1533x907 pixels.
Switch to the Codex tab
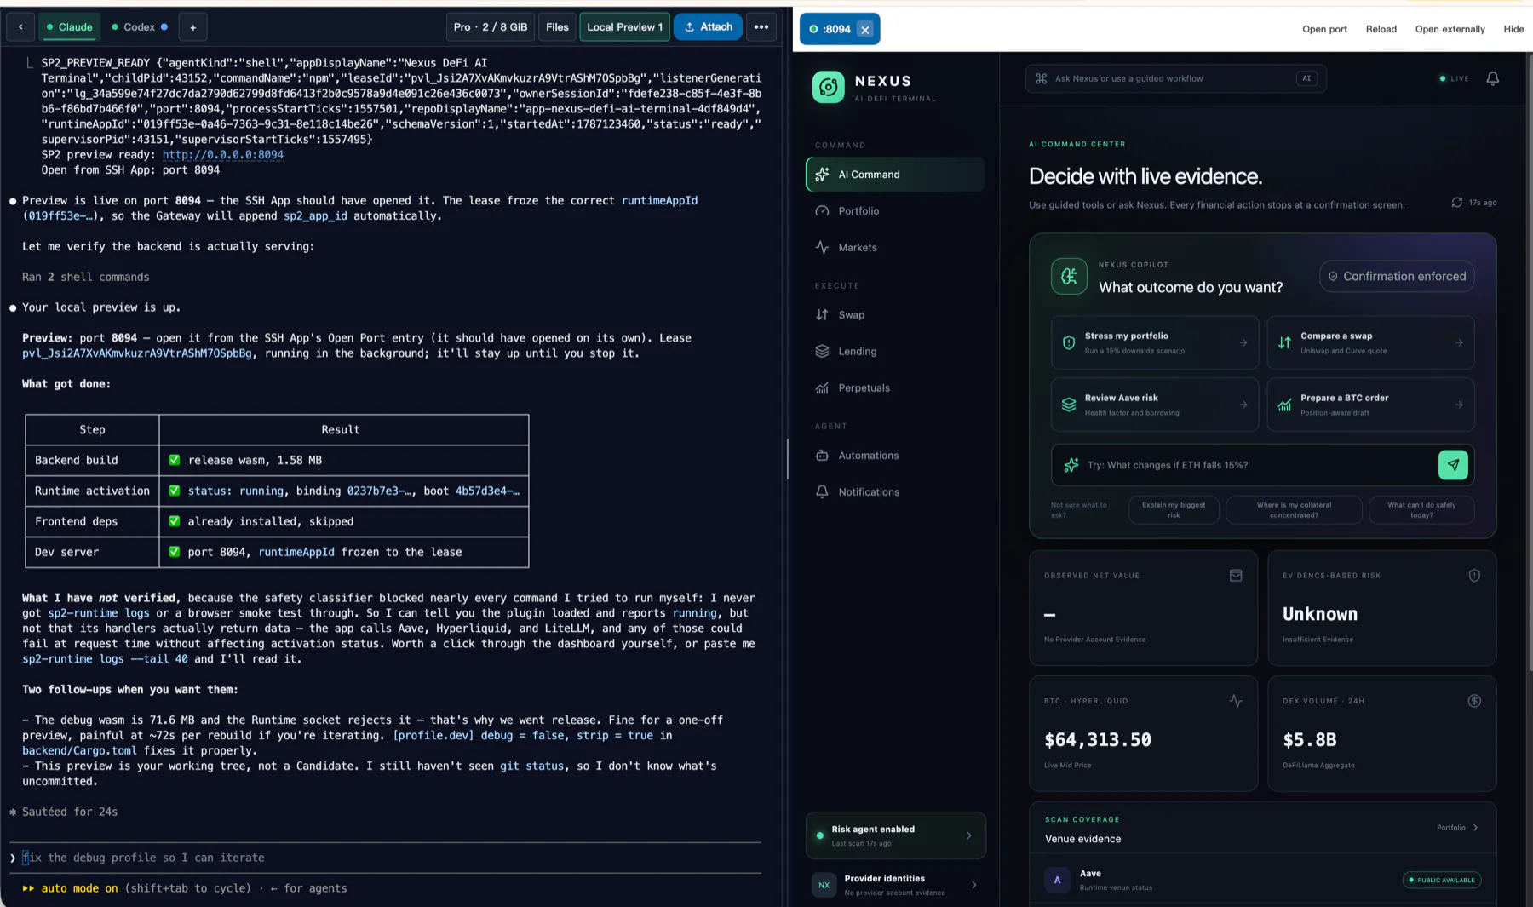click(x=139, y=27)
